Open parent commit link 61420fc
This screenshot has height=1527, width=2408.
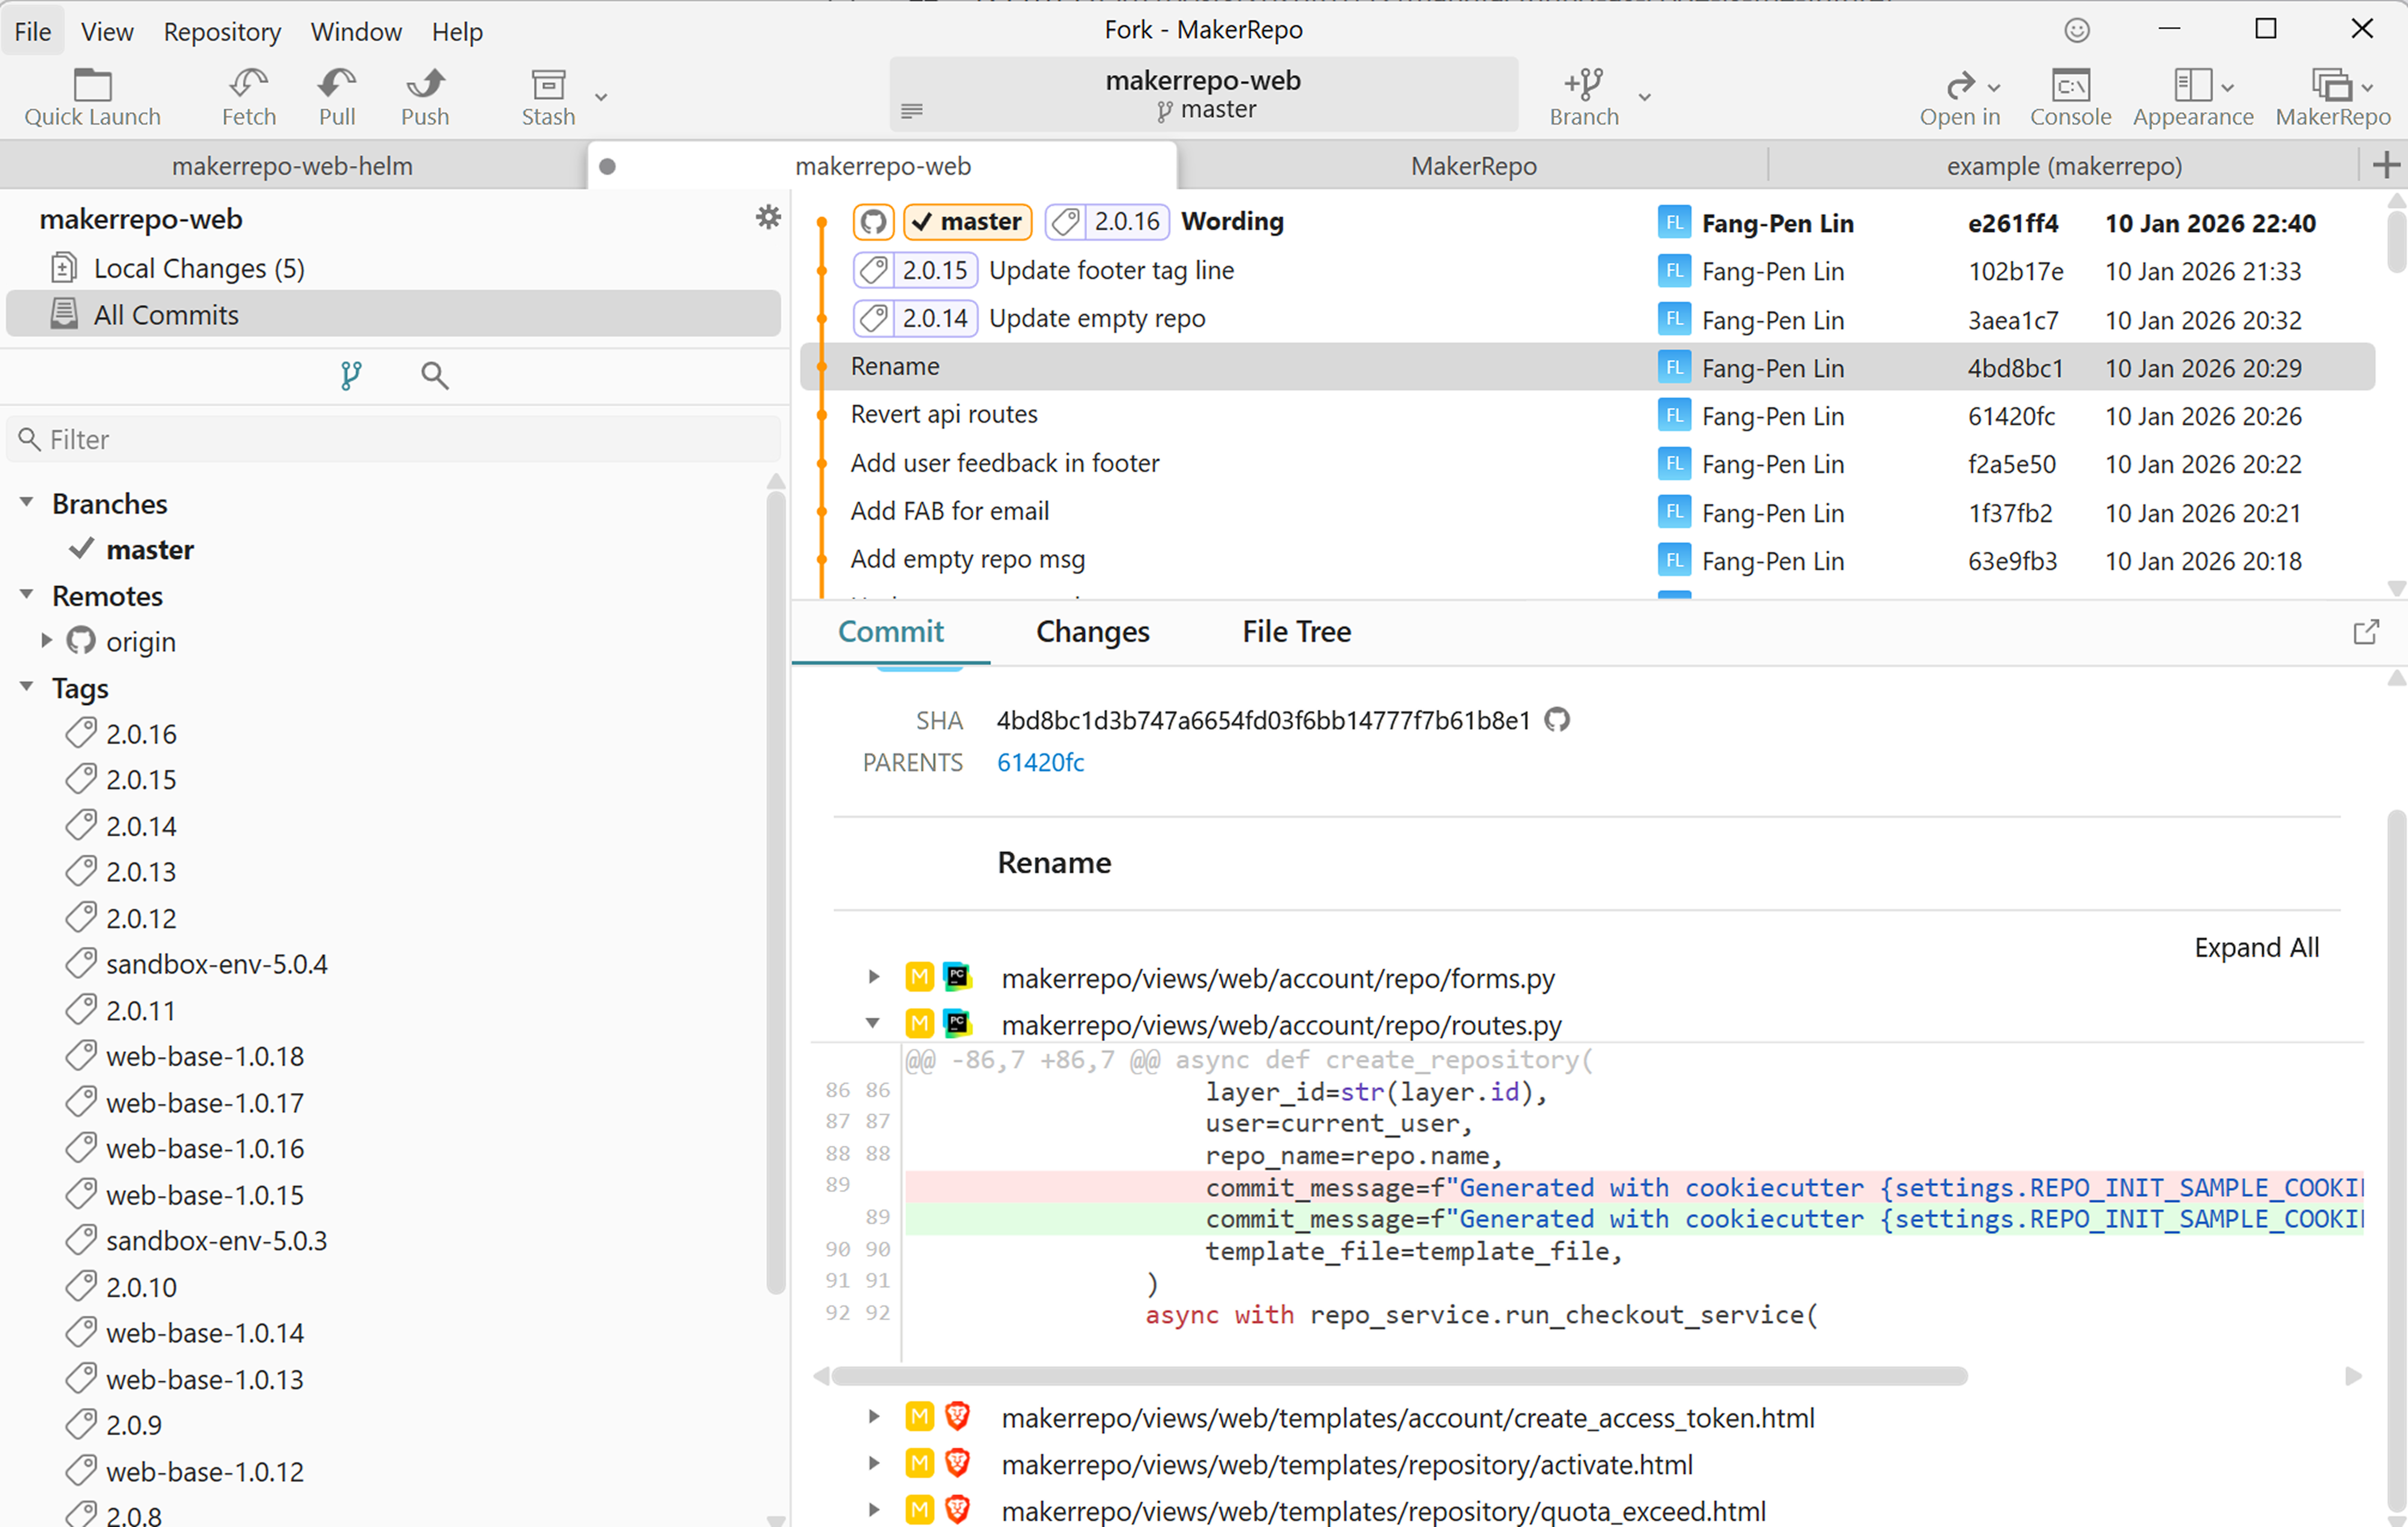click(x=1040, y=762)
